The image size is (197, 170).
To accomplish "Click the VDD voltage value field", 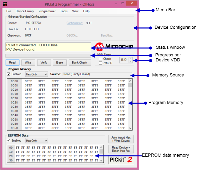I will (x=124, y=60).
